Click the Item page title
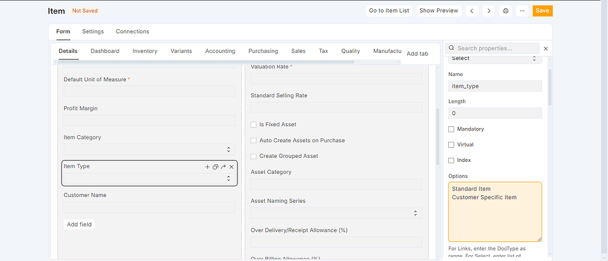This screenshot has height=261, width=608. pos(56,11)
